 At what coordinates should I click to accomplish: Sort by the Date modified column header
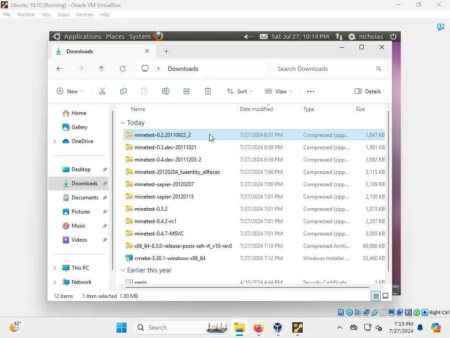click(256, 109)
